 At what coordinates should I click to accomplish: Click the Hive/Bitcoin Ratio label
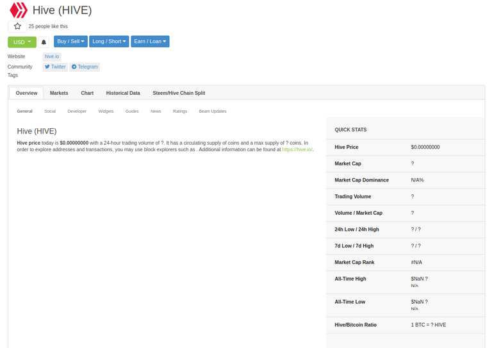[x=356, y=325]
